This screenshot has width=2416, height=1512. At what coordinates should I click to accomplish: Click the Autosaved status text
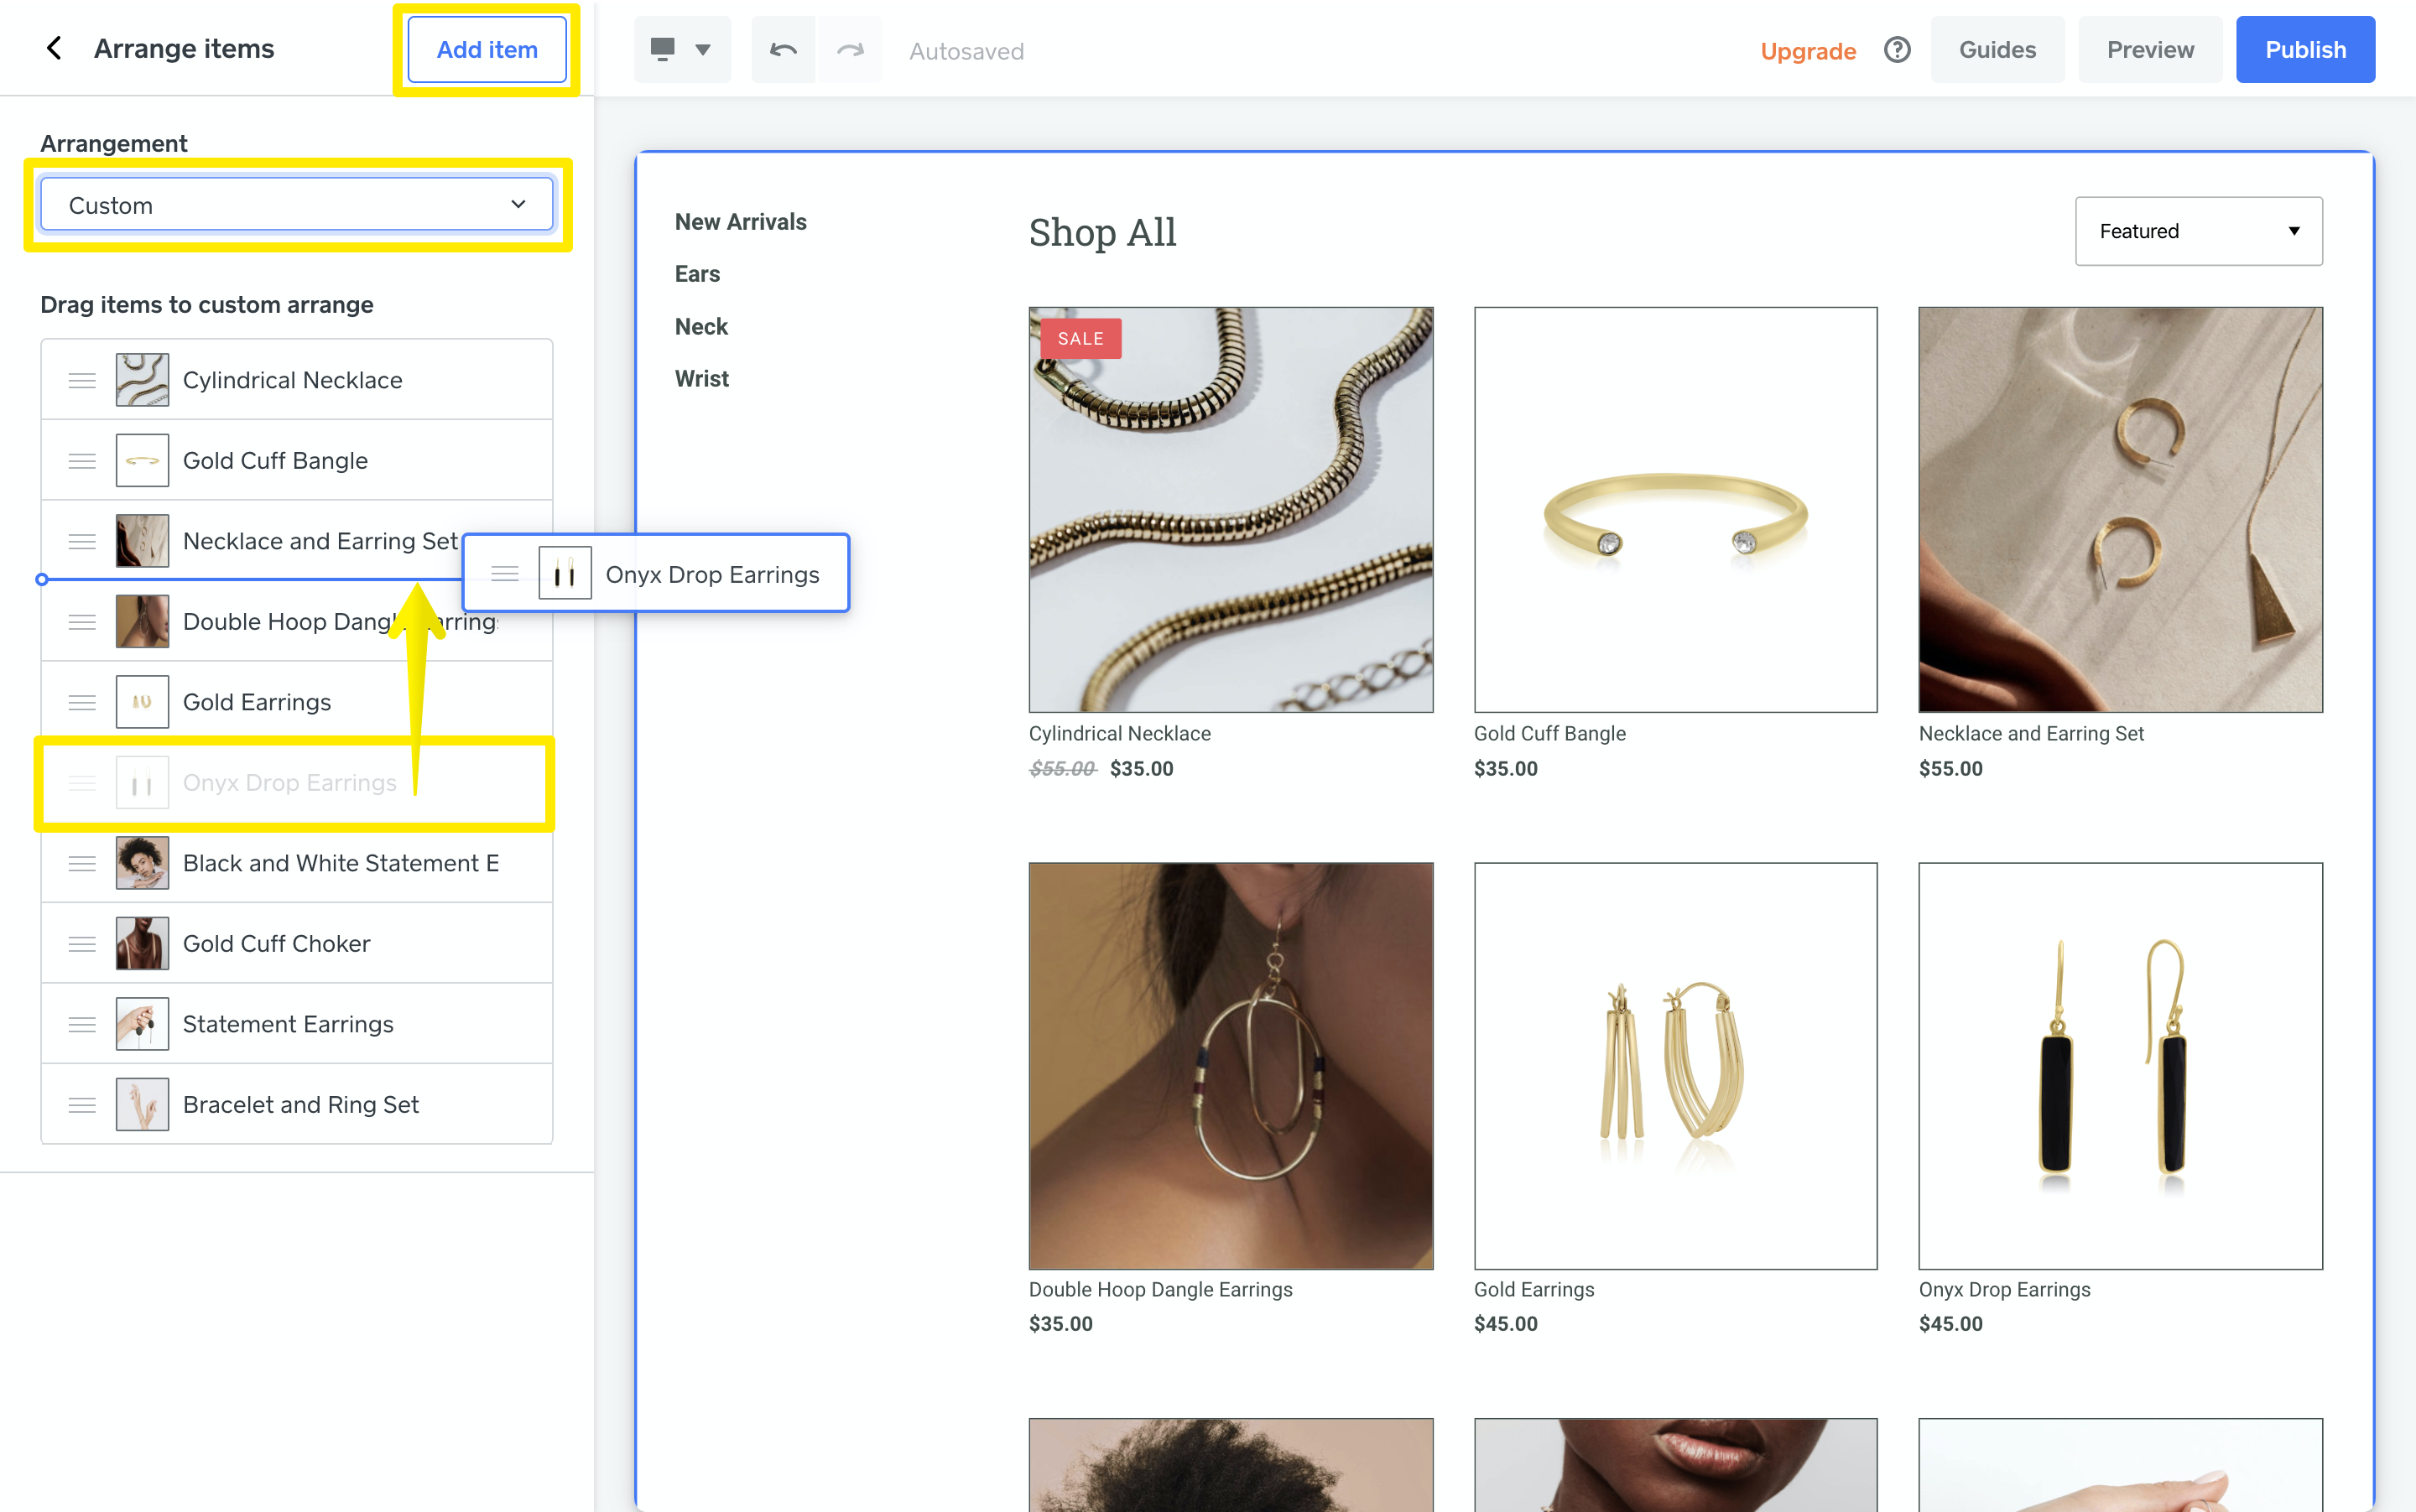966,51
